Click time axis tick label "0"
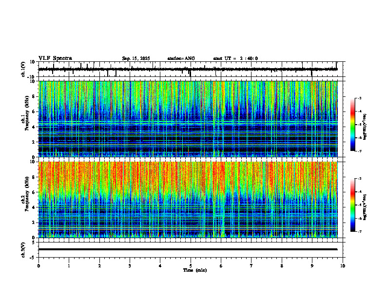Image resolution: width=386 pixels, height=298 pixels. 39,266
